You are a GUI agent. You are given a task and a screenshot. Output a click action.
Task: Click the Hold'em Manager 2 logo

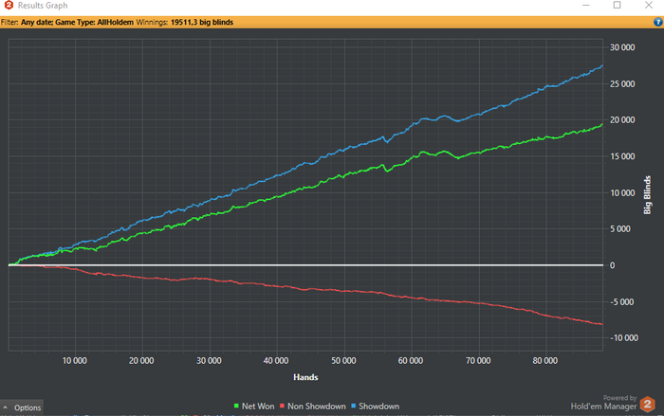tap(648, 404)
